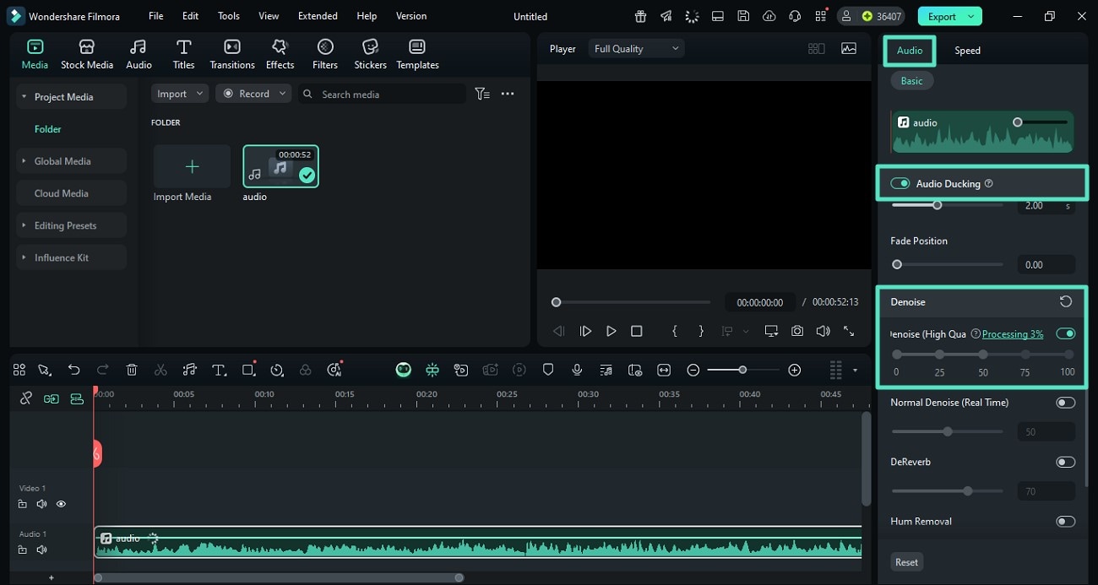Open the Full Quality dropdown
Viewport: 1098px width, 585px height.
click(636, 49)
